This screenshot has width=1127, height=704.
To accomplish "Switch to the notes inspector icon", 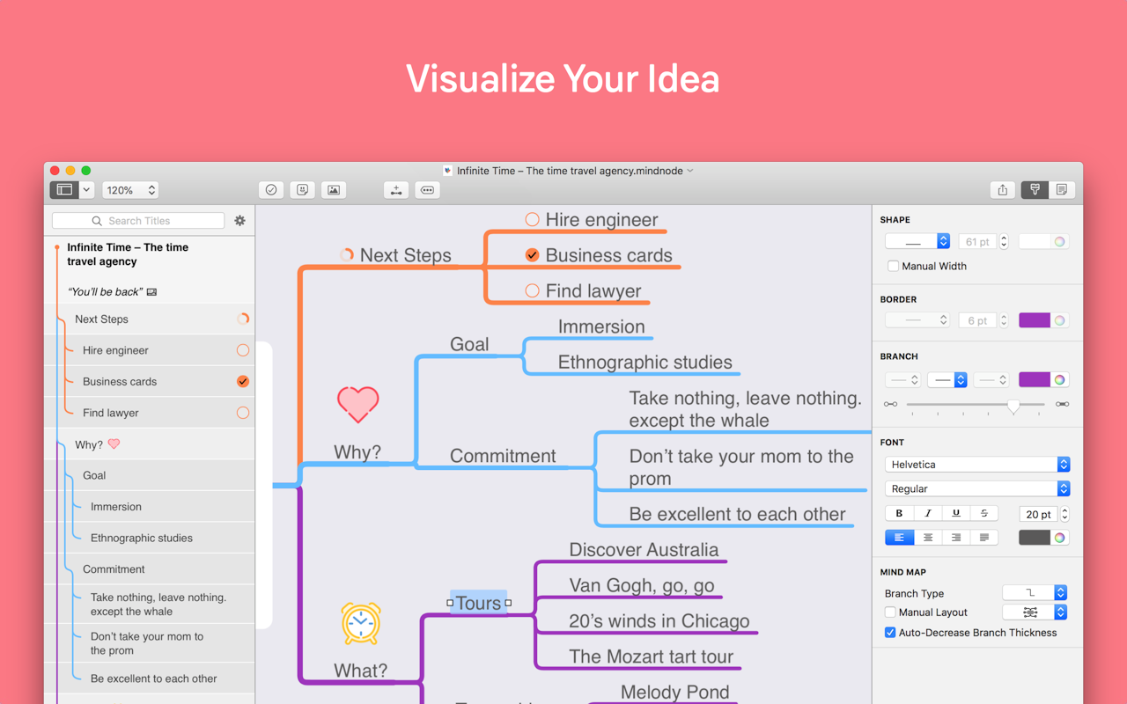I will coord(1063,189).
